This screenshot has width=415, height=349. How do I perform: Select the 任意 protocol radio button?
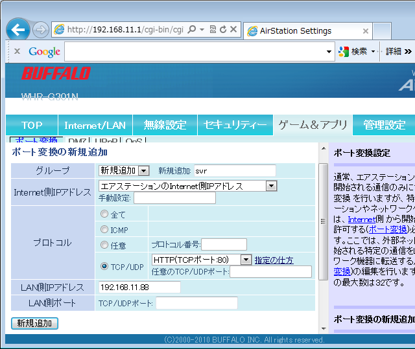point(104,245)
